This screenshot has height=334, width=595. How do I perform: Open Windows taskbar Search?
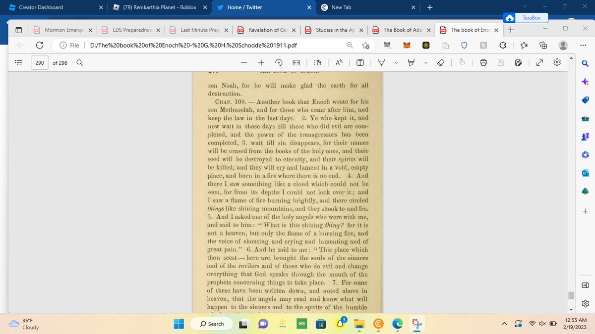212,324
